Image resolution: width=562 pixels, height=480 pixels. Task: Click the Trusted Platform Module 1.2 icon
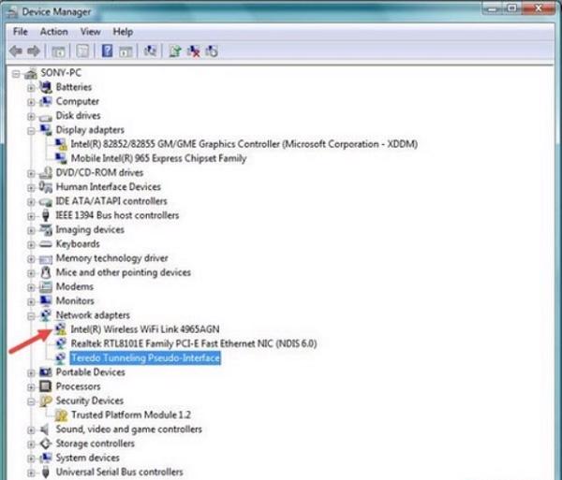click(61, 415)
